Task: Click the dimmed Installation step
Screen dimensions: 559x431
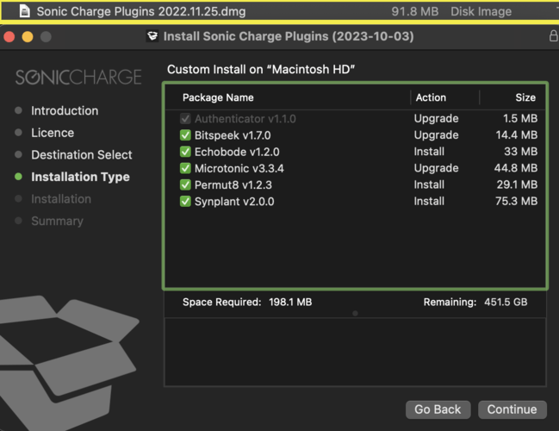Action: pos(61,199)
